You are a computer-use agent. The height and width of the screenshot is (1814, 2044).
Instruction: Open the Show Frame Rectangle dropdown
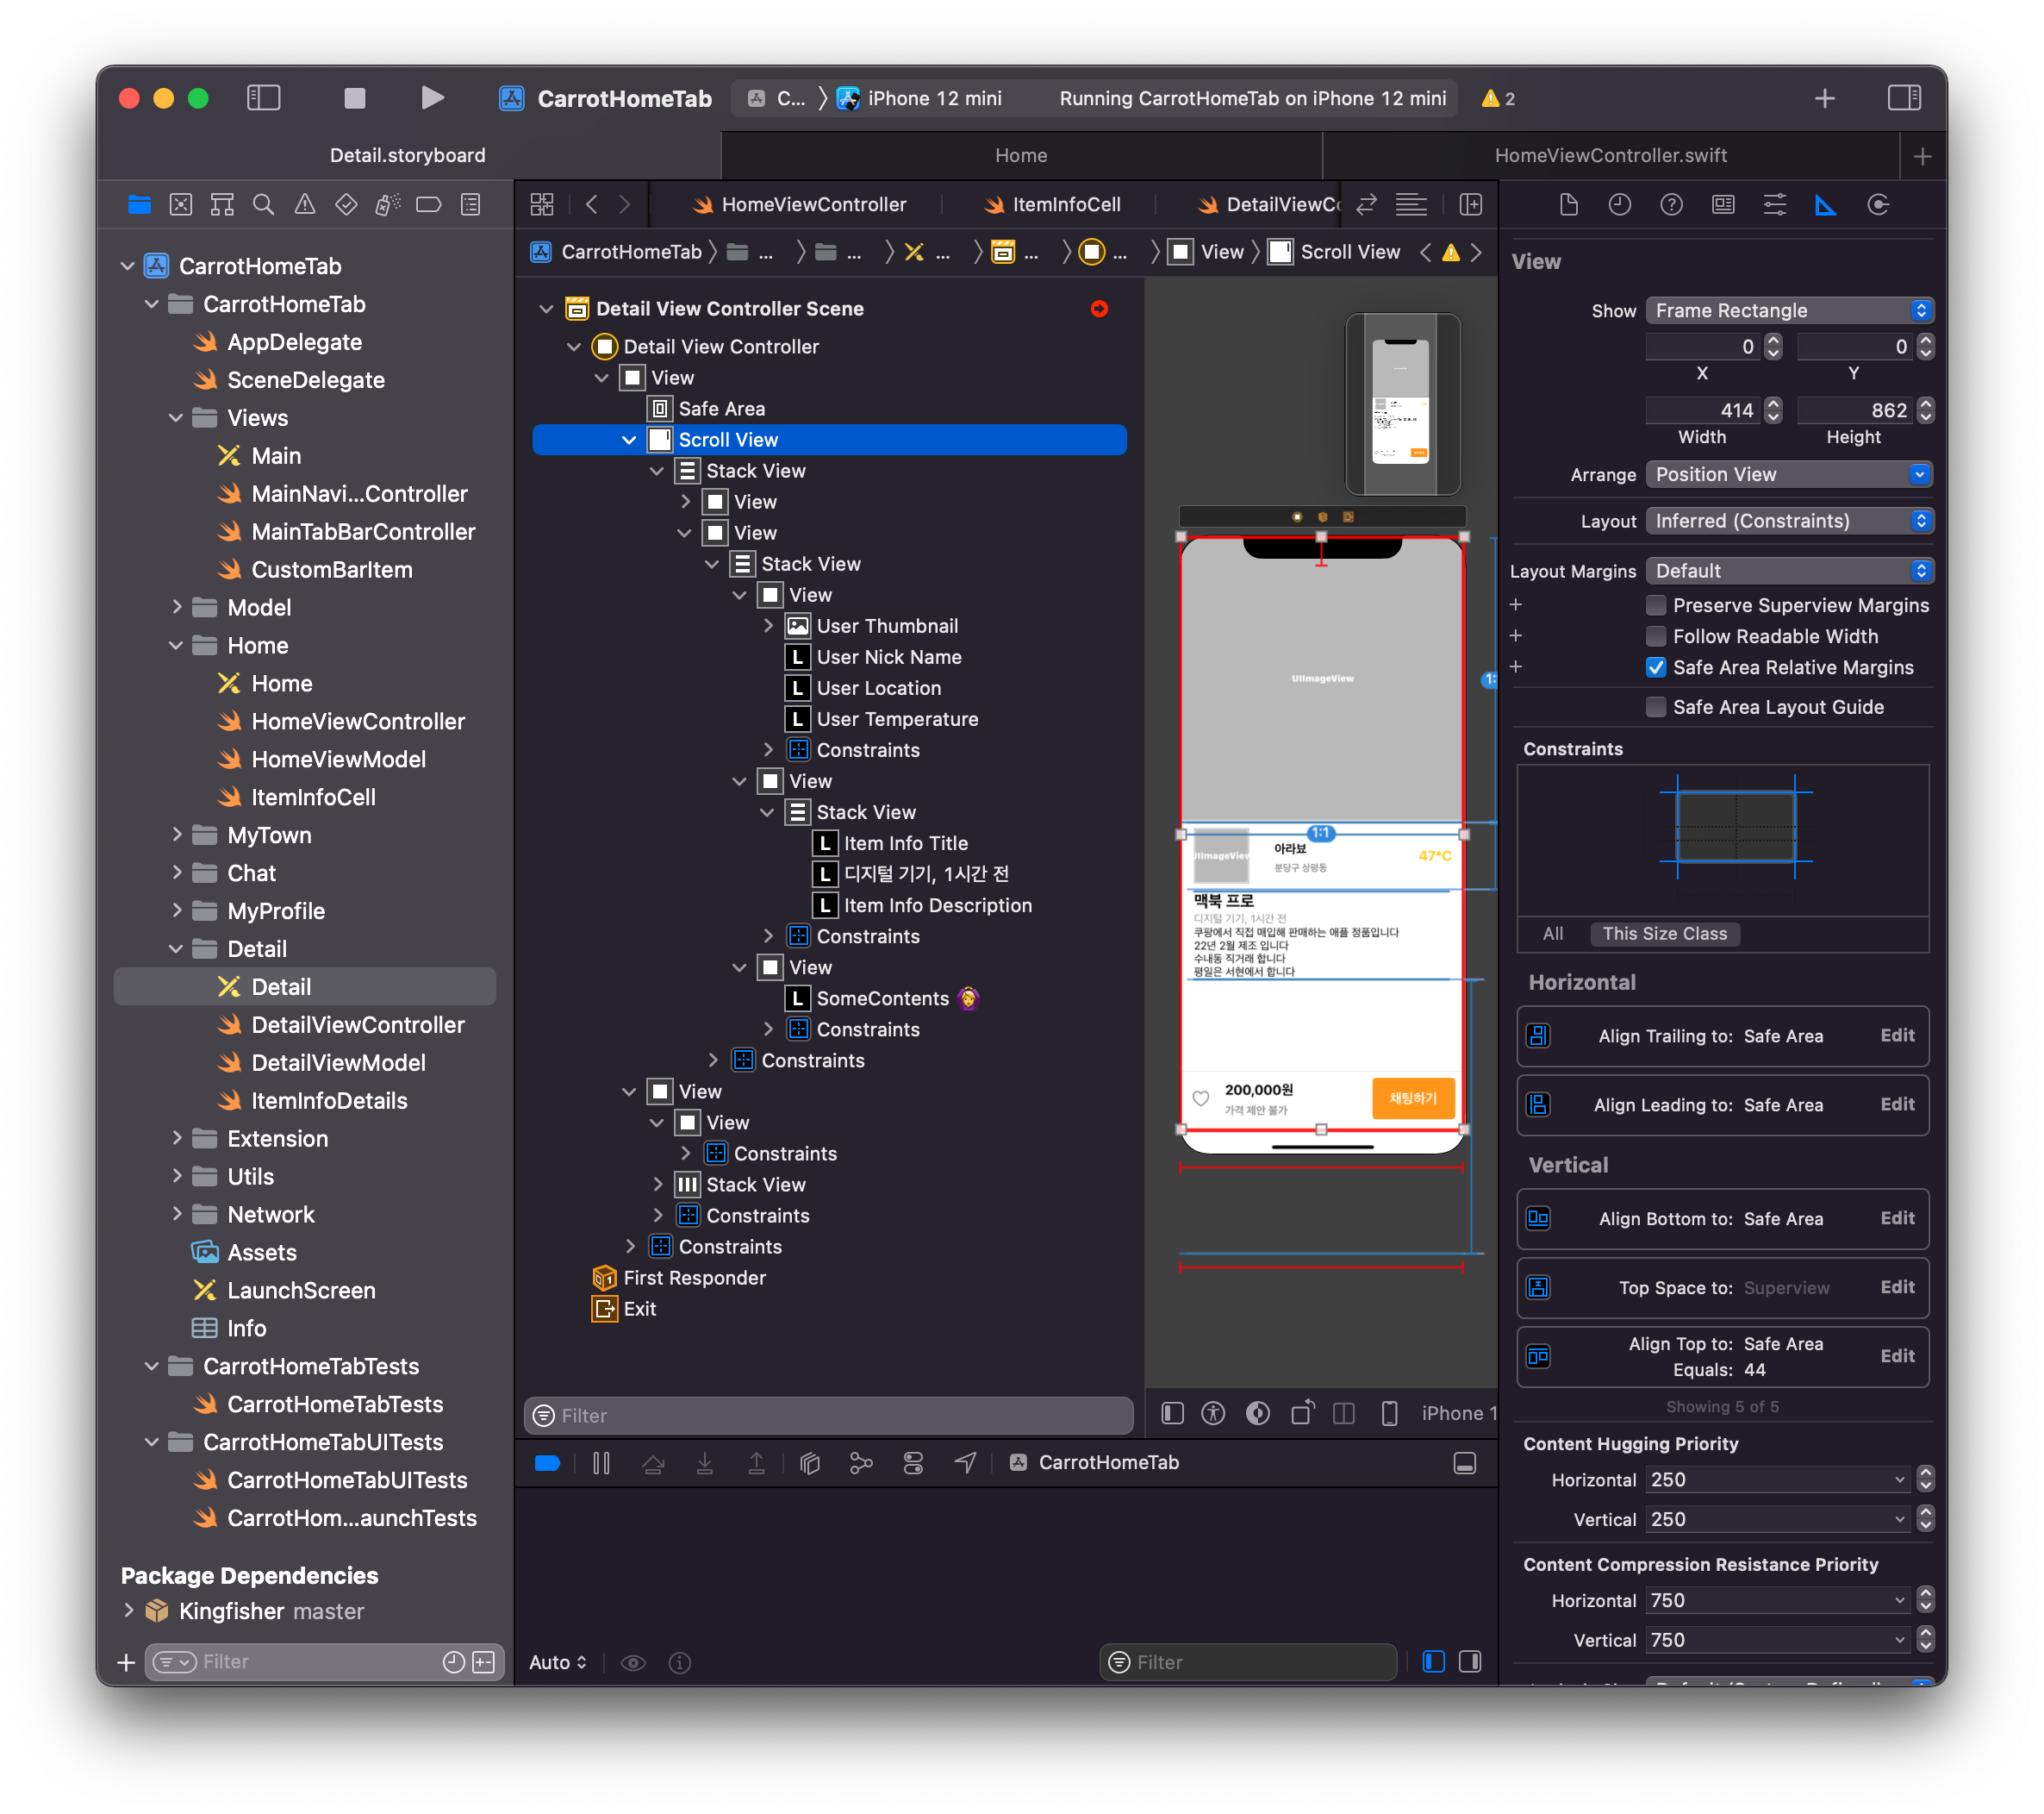pos(1789,310)
